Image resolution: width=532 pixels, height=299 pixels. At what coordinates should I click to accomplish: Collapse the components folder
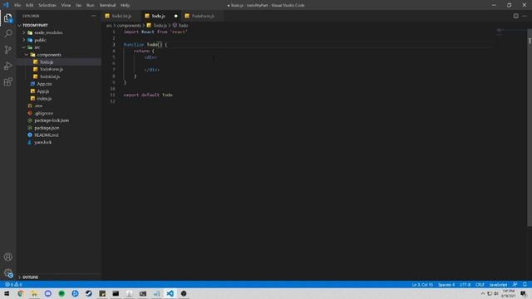49,55
